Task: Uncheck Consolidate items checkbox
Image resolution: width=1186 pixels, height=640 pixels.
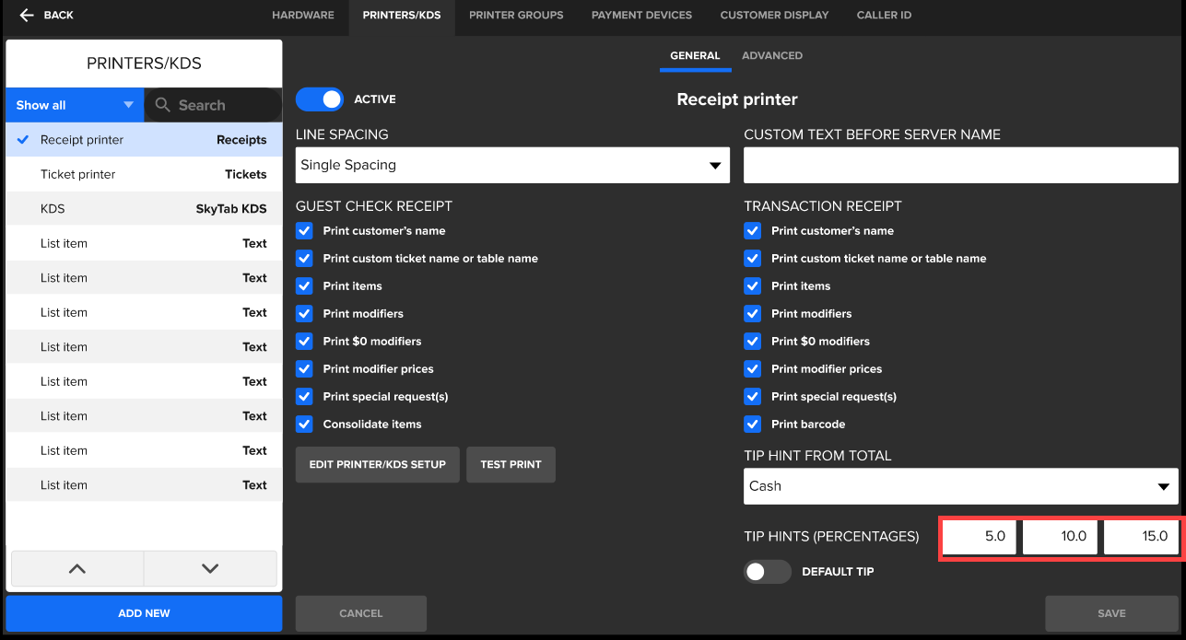Action: (304, 425)
